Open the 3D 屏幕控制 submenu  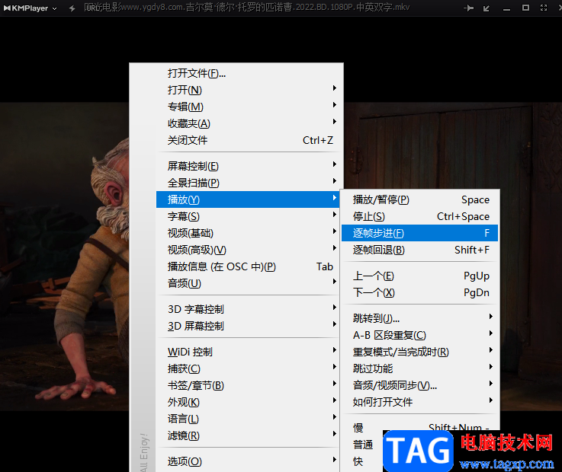click(x=248, y=326)
